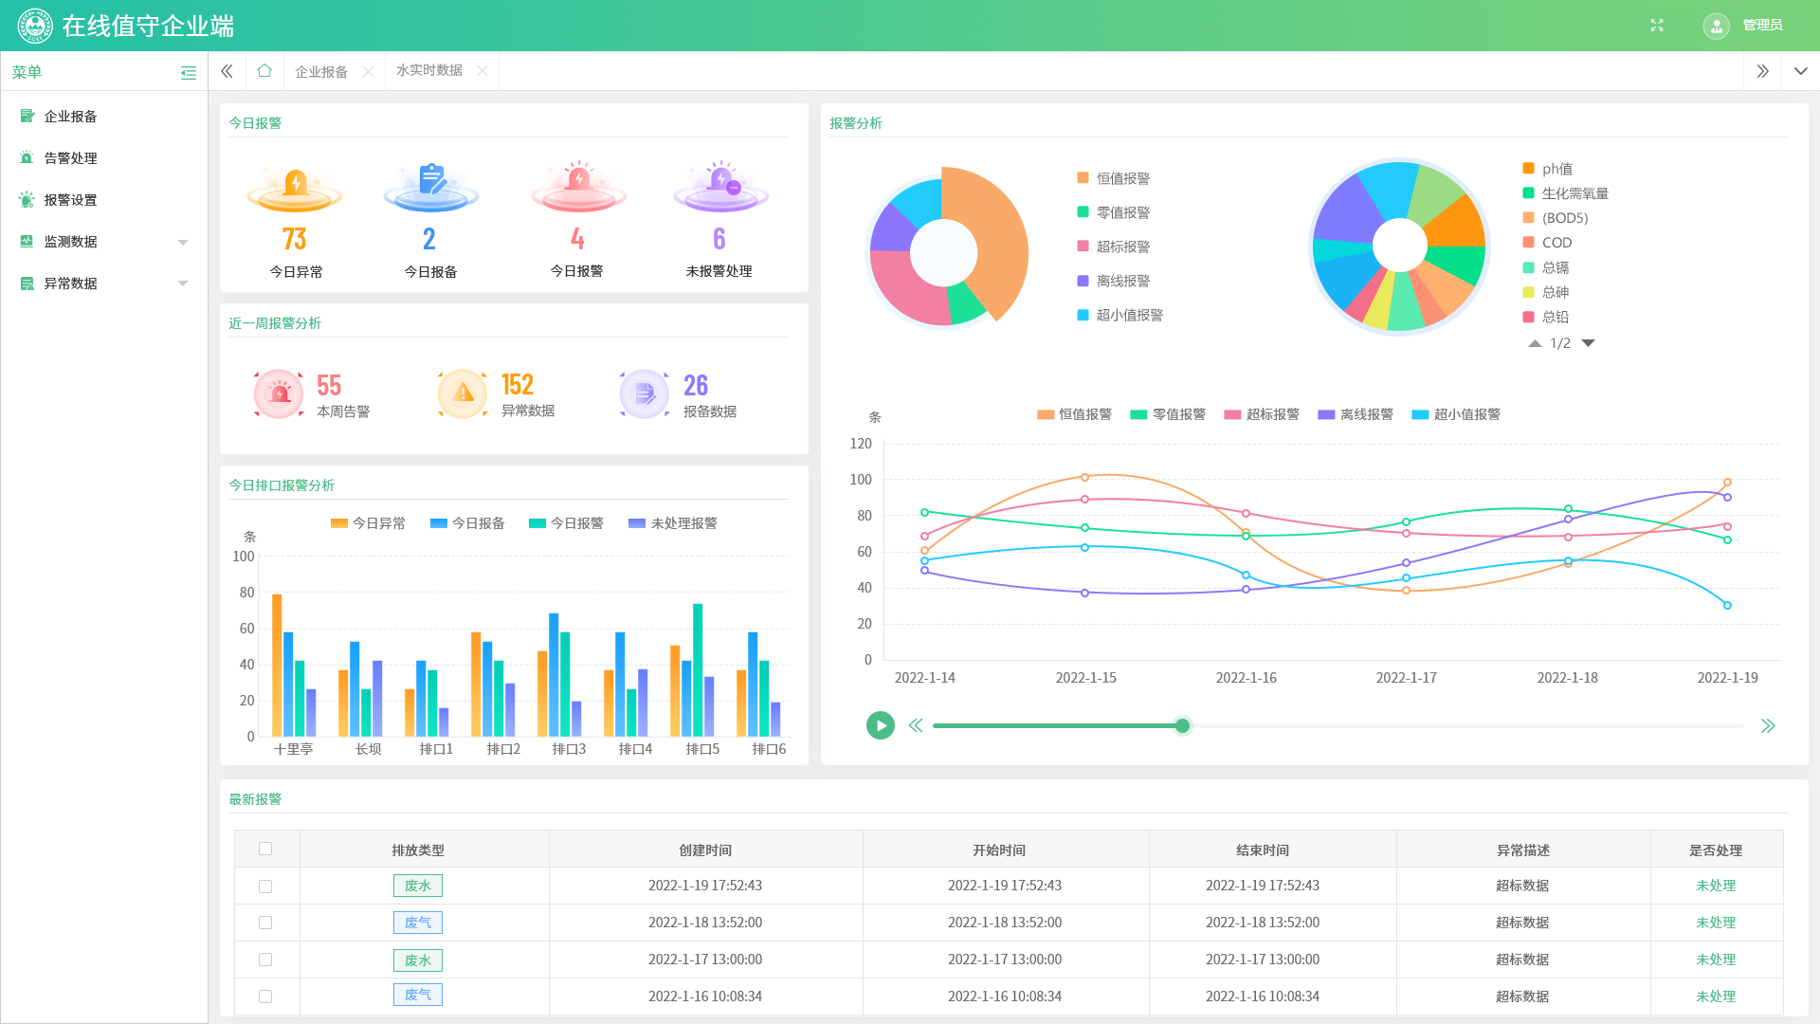Toggle 未处理报警 bar chart legend
The height and width of the screenshot is (1024, 1820).
tap(673, 523)
